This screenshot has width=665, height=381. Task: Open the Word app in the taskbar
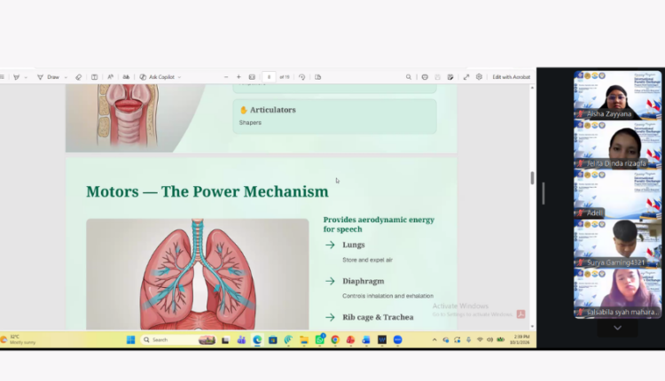point(382,340)
